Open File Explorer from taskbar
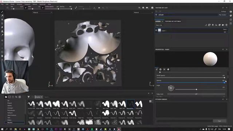Viewport: 233px width, 131px height. [15, 129]
